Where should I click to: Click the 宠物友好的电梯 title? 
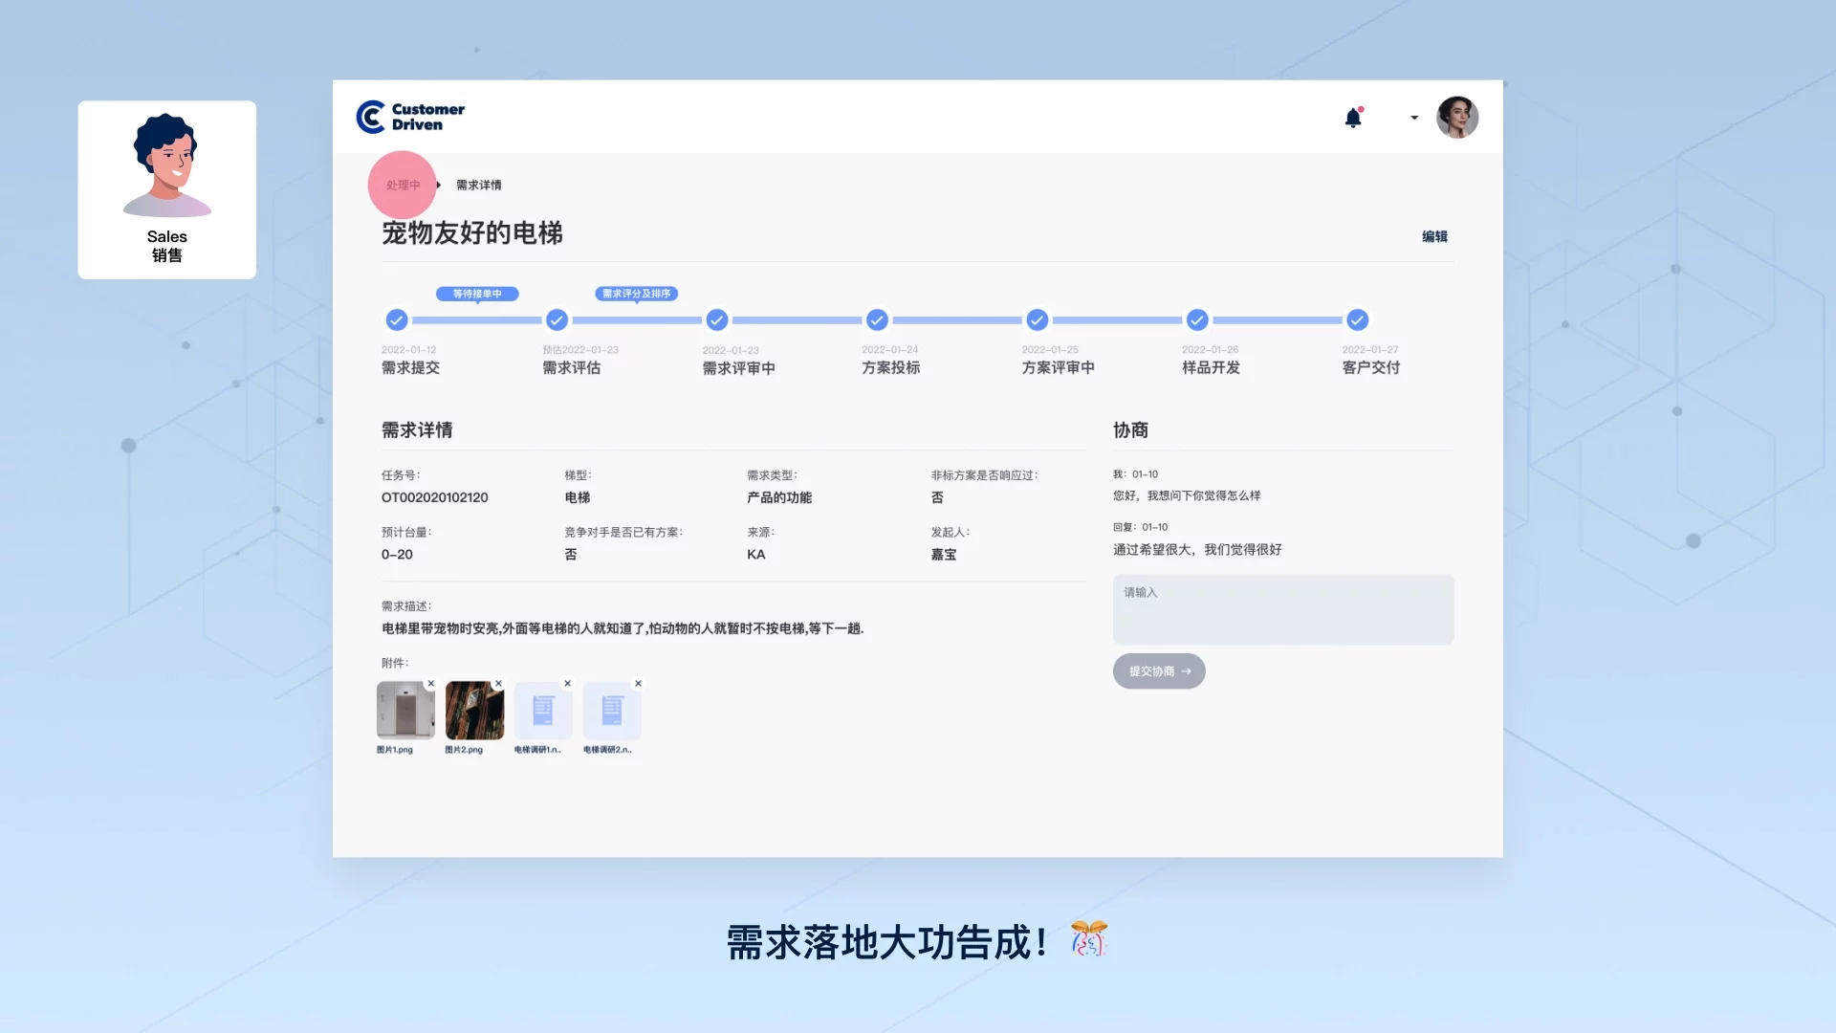[x=472, y=232]
